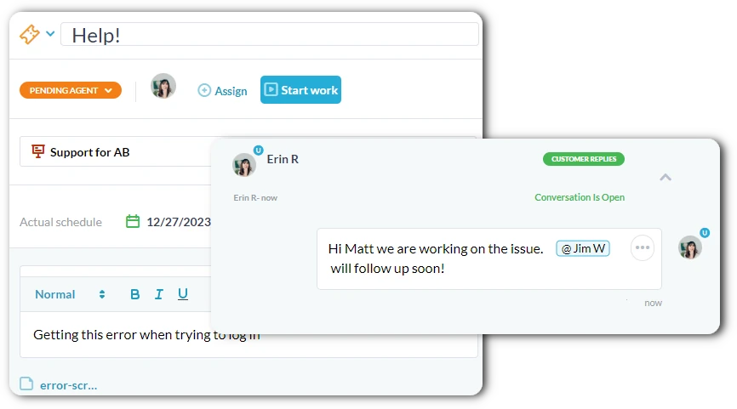The image size is (737, 409).
Task: Toggle underline formatting in the editor
Action: click(183, 294)
